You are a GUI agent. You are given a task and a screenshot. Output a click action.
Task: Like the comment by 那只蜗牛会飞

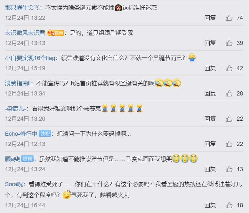[x=229, y=18]
